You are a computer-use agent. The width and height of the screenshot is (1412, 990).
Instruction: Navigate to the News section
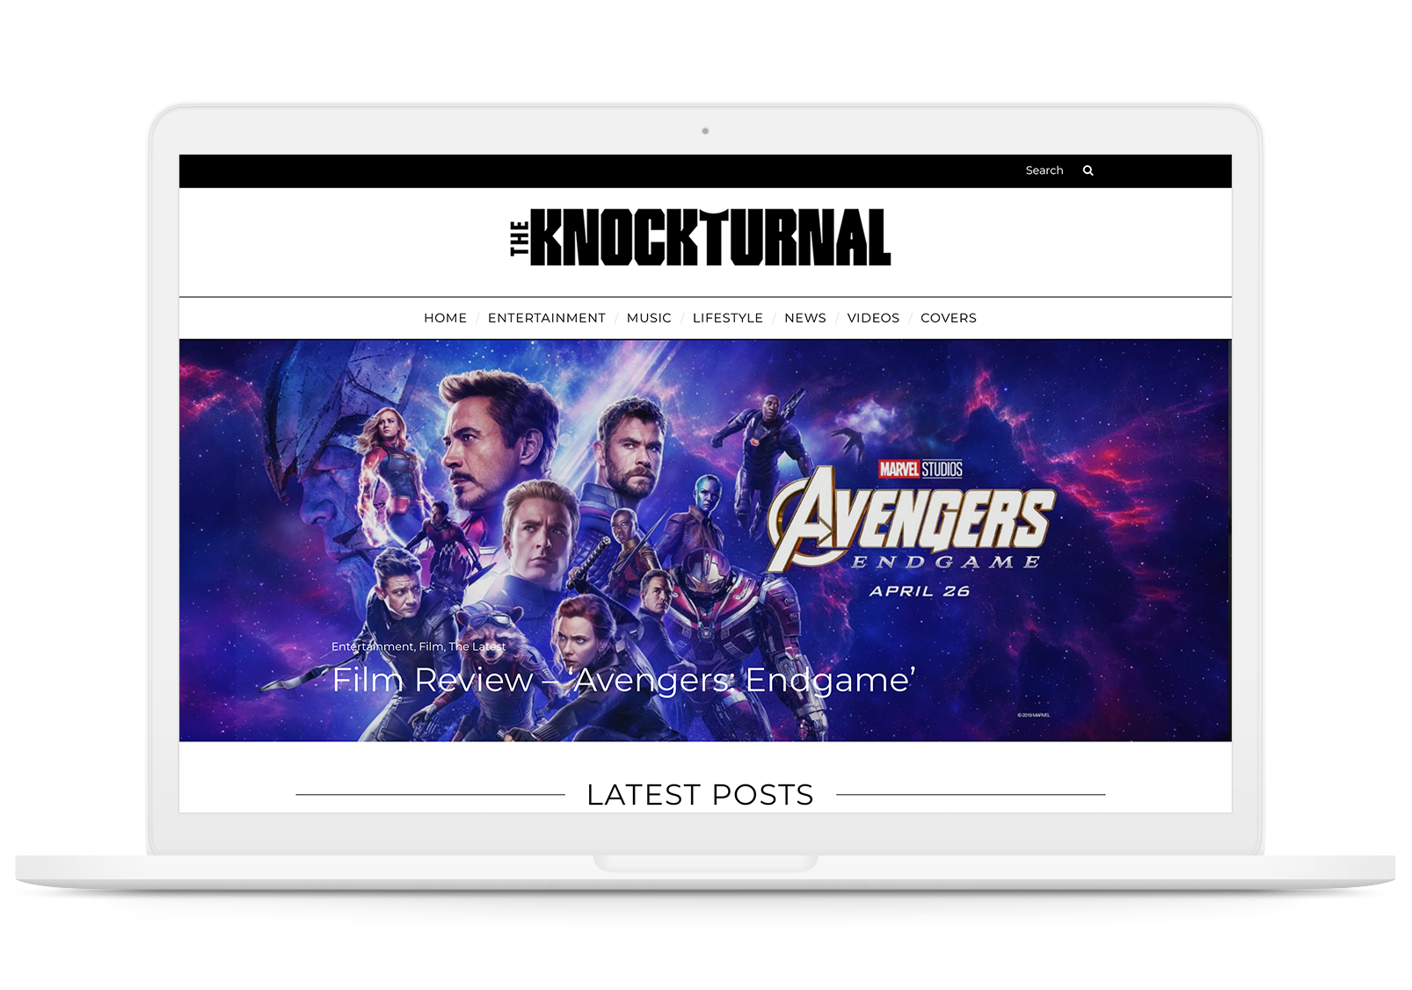tap(805, 318)
